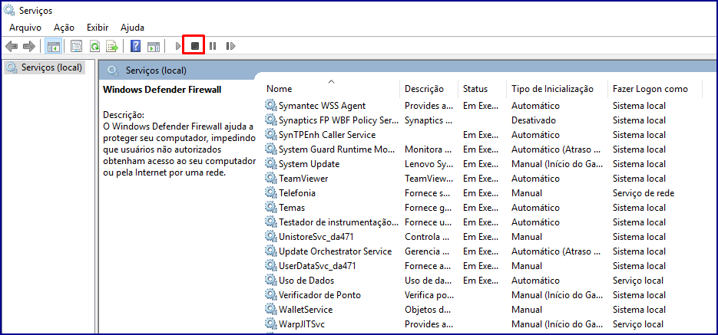This screenshot has width=718, height=335.
Task: Click the gear icon of Uso de Dados
Action: click(271, 280)
